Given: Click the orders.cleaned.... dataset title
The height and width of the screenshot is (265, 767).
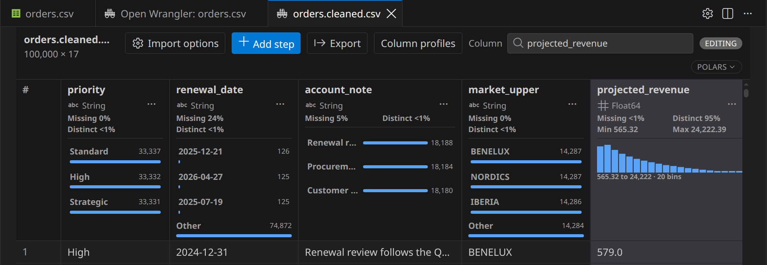Looking at the screenshot, I should coord(67,40).
